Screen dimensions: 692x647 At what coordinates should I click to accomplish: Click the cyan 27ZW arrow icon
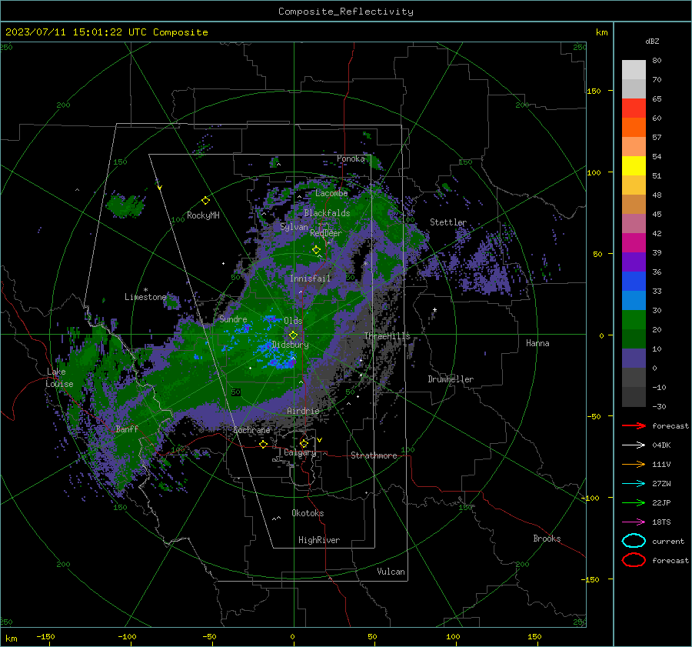(634, 484)
